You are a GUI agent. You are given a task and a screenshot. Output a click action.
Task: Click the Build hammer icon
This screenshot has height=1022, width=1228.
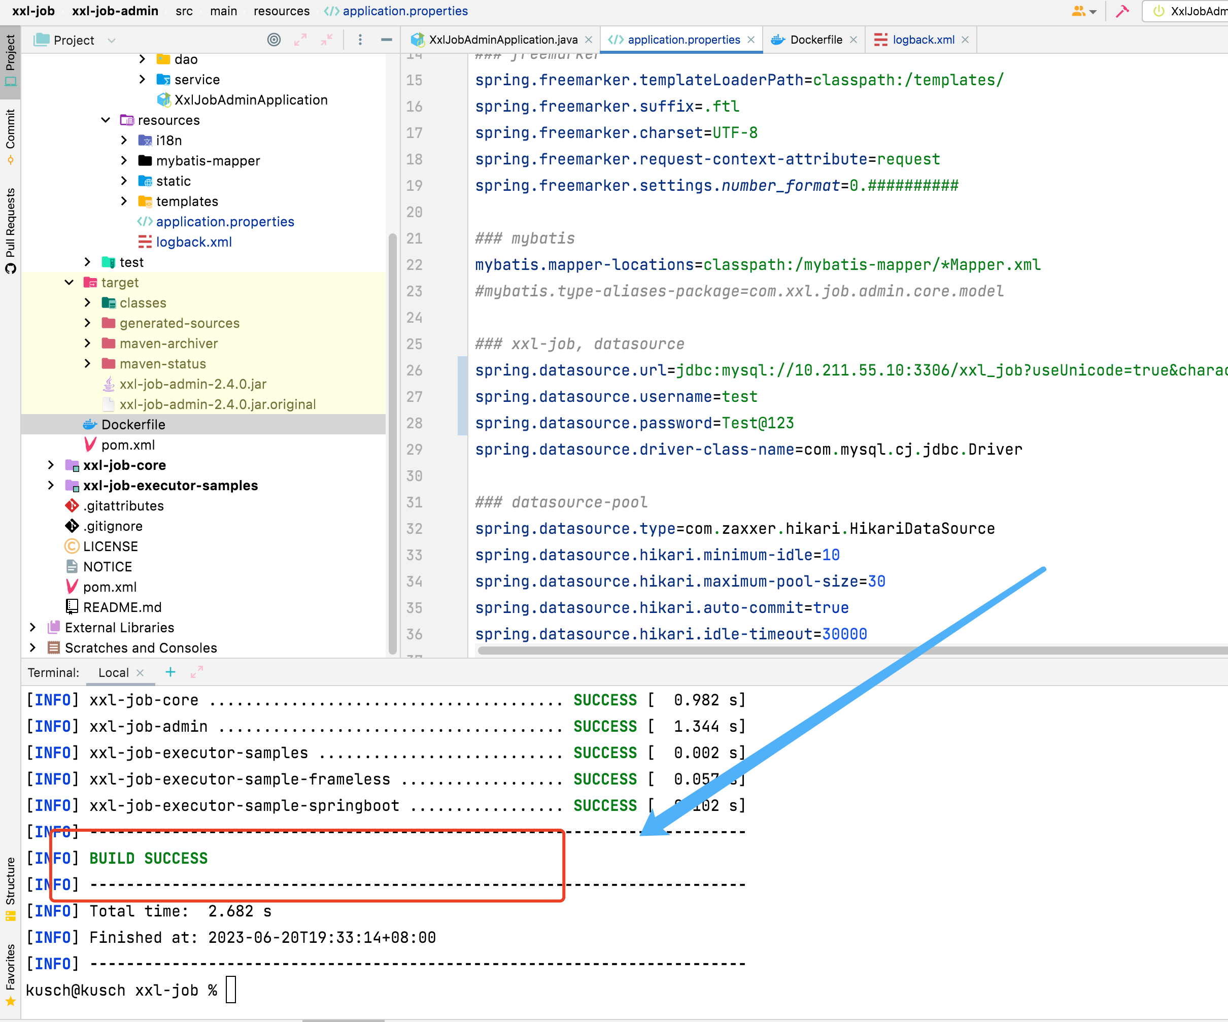pyautogui.click(x=1122, y=11)
